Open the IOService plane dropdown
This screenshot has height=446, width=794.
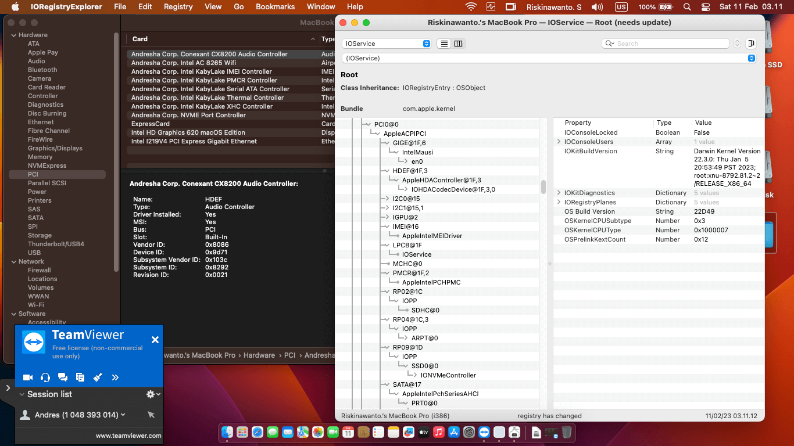click(x=387, y=44)
